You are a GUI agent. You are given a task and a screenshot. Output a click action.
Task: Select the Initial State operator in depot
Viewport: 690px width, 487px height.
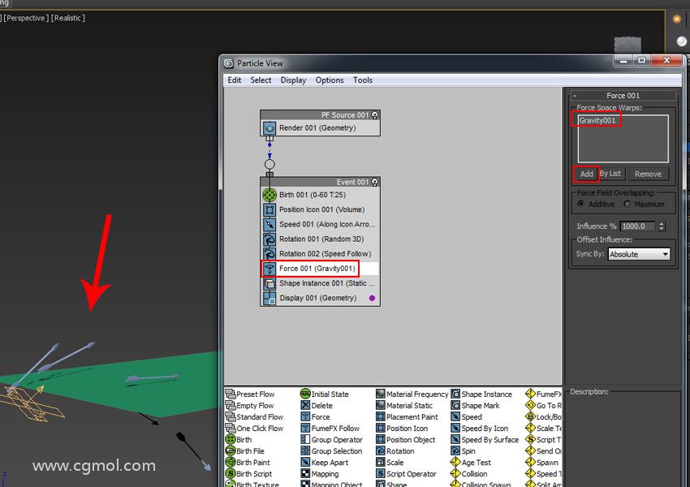click(x=325, y=394)
